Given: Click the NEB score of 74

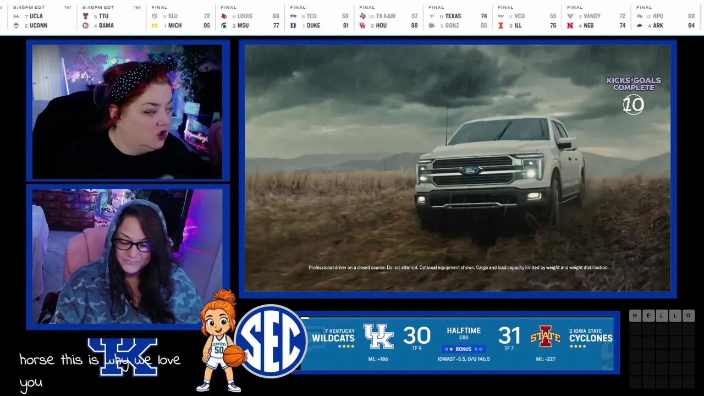Looking at the screenshot, I should pos(622,26).
